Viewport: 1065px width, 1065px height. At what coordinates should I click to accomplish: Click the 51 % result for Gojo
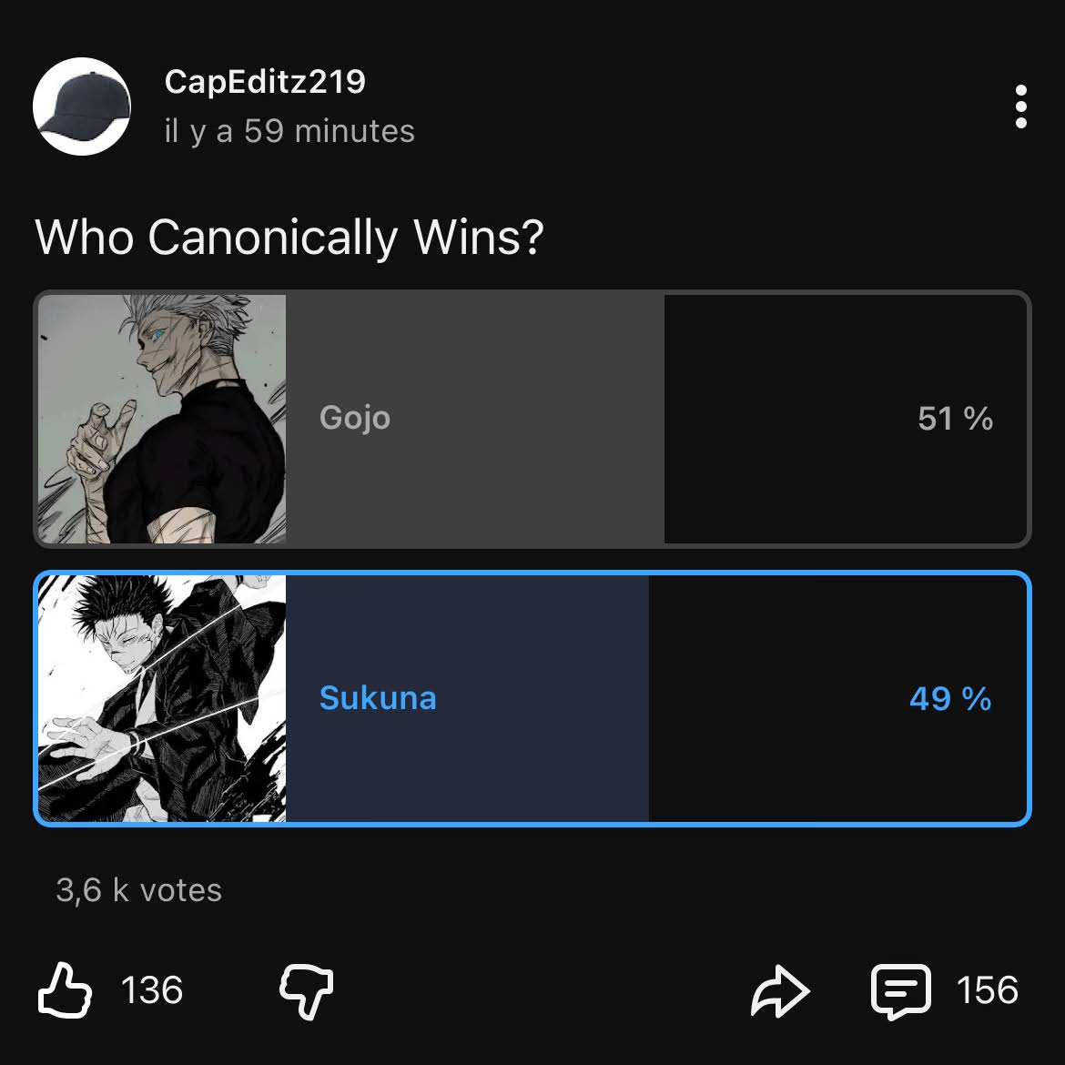click(x=955, y=419)
